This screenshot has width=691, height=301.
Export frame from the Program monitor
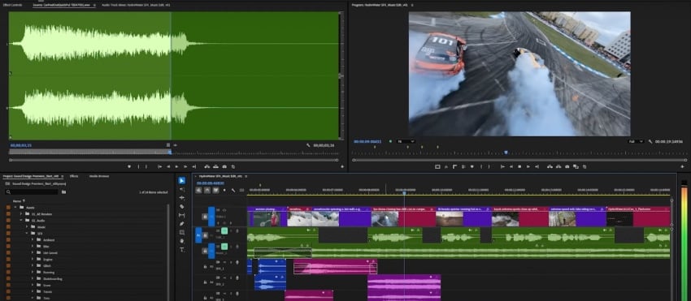tap(567, 167)
